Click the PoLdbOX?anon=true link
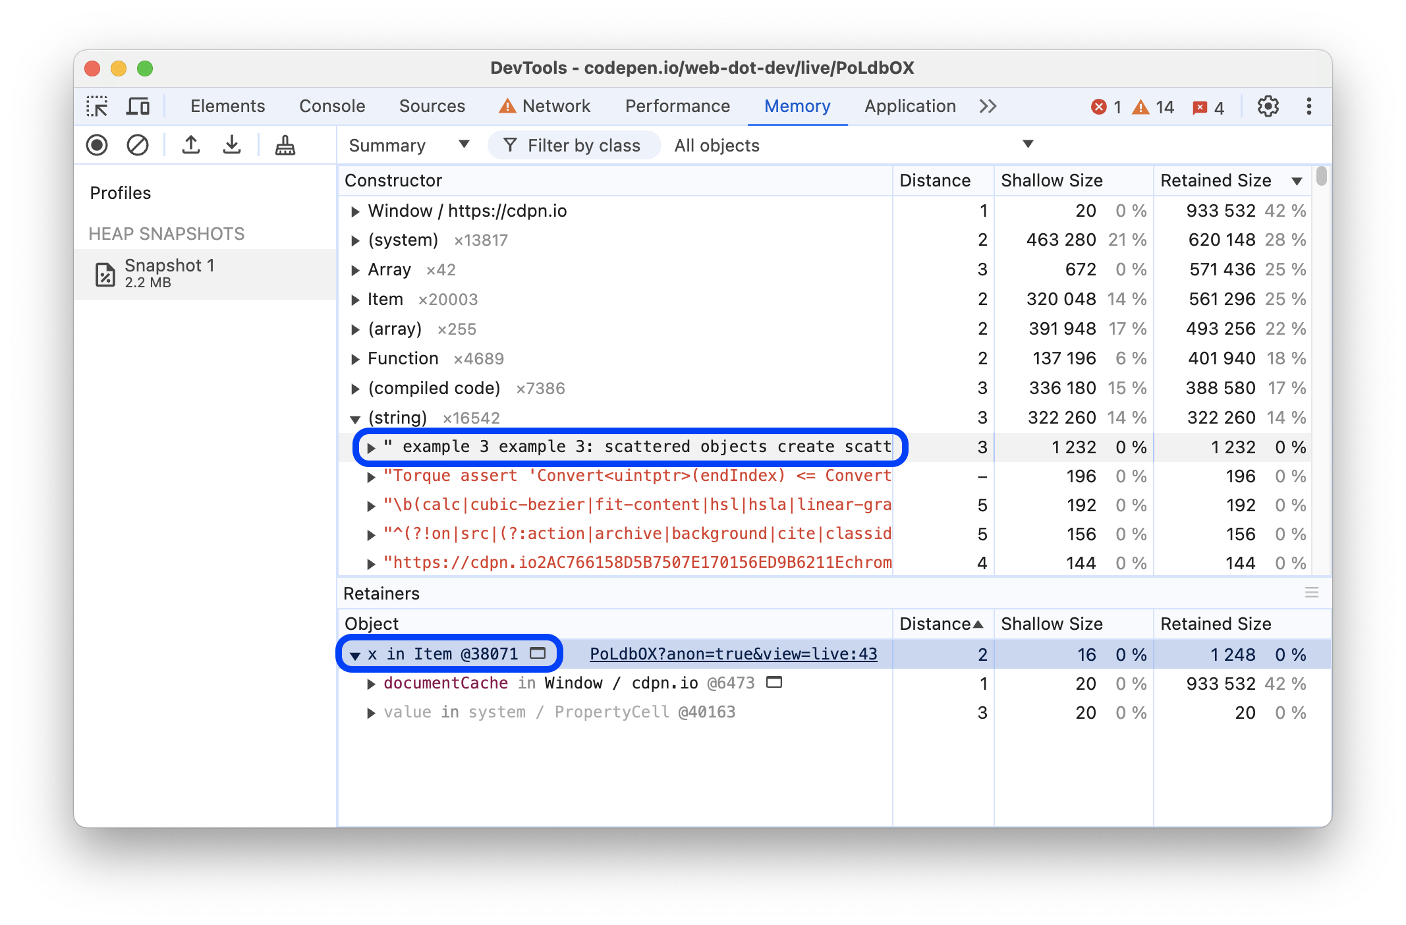This screenshot has height=925, width=1406. tap(735, 652)
